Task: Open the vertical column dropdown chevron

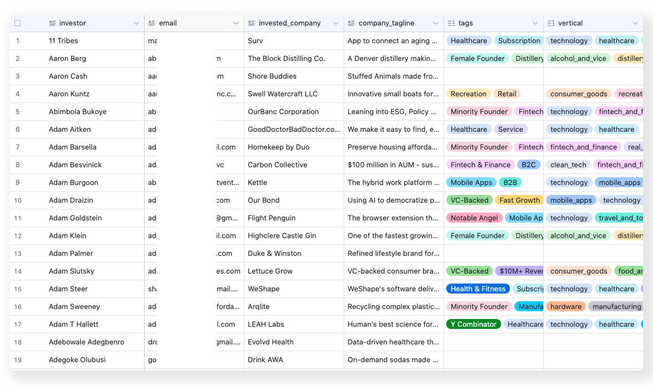Action: (x=635, y=23)
